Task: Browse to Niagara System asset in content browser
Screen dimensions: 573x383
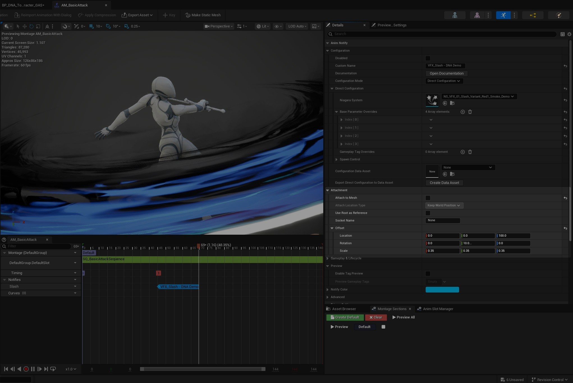Action: point(452,103)
